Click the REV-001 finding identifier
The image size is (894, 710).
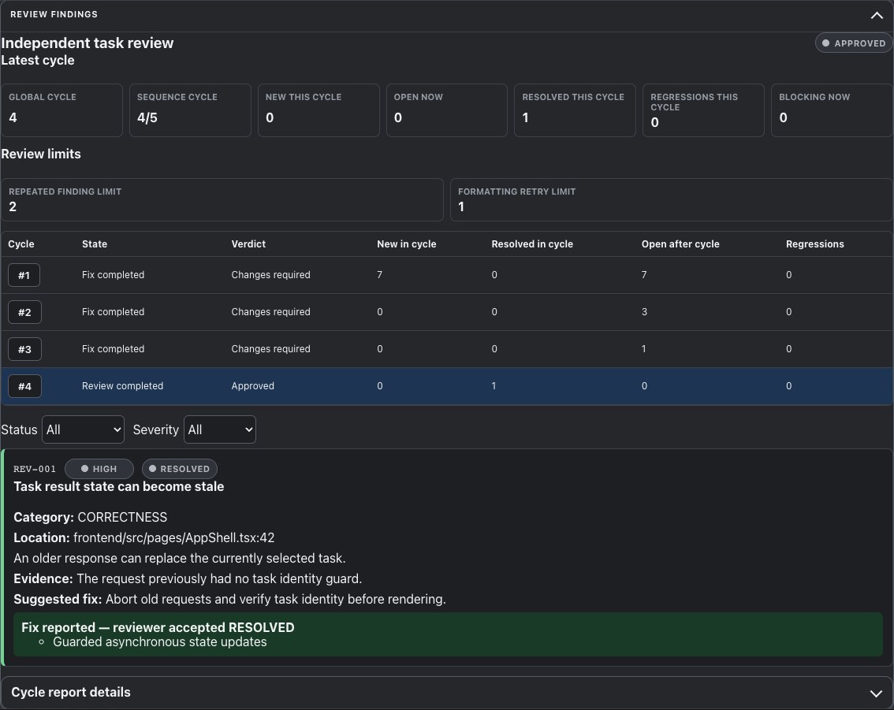[x=35, y=469]
